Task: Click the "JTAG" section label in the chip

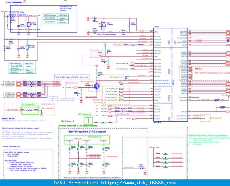Action: [x=169, y=98]
